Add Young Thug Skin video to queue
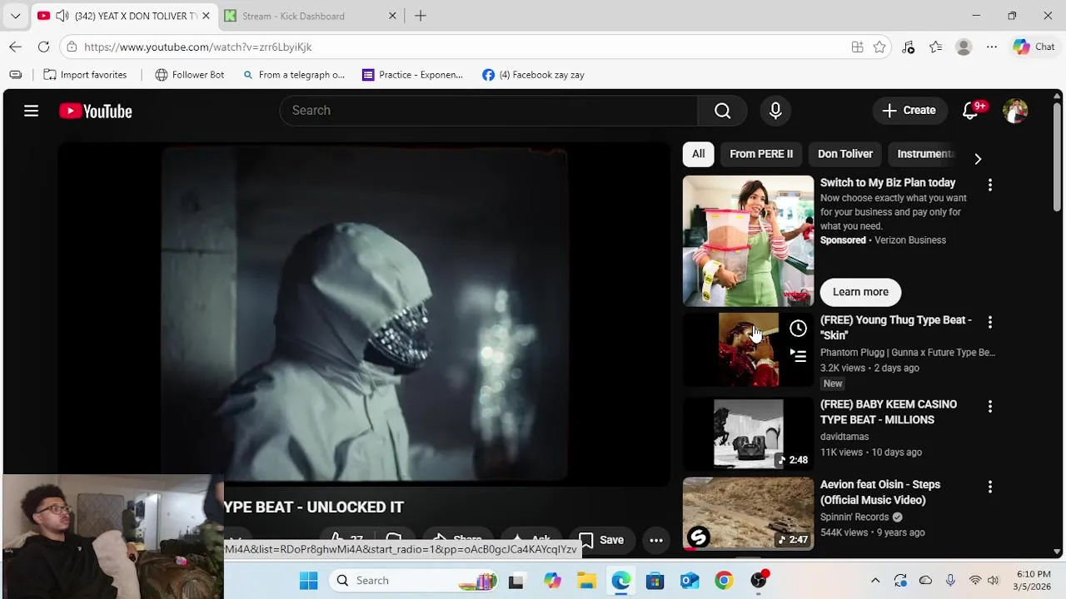Image resolution: width=1066 pixels, height=599 pixels. tap(798, 357)
